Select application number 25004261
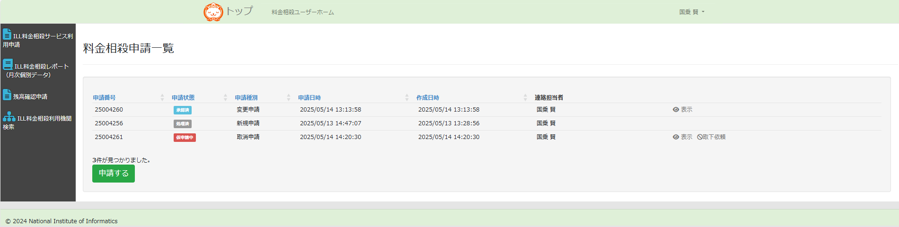Viewport: 899px width, 227px height. pos(109,137)
